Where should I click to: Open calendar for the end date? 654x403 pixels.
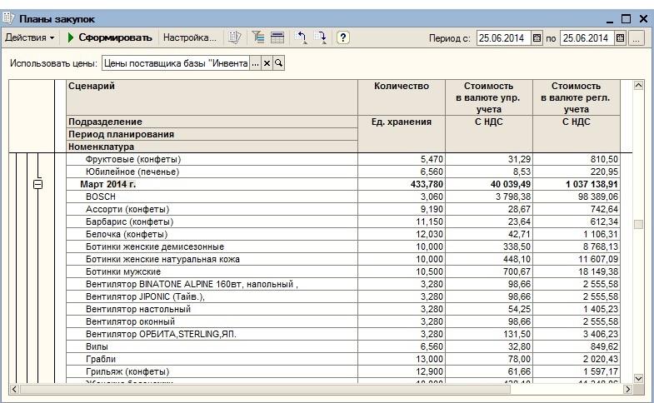620,38
